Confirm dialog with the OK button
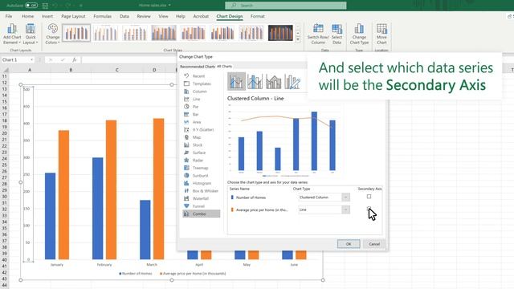This screenshot has height=289, width=514. (x=349, y=244)
